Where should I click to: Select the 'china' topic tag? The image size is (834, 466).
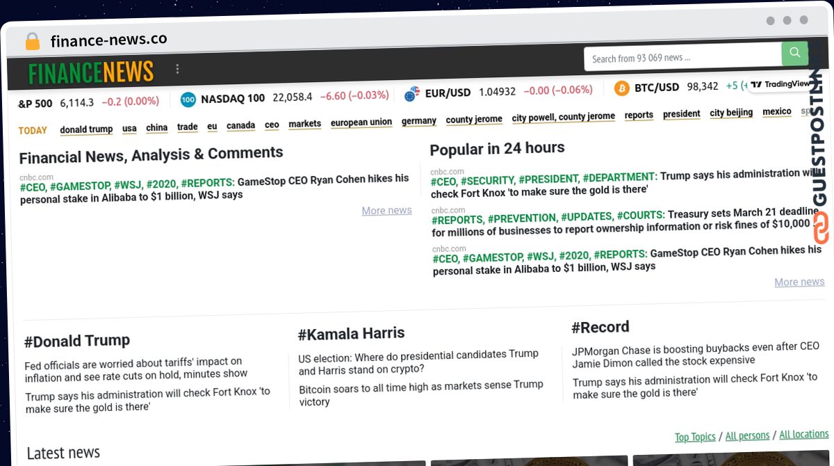pos(157,128)
